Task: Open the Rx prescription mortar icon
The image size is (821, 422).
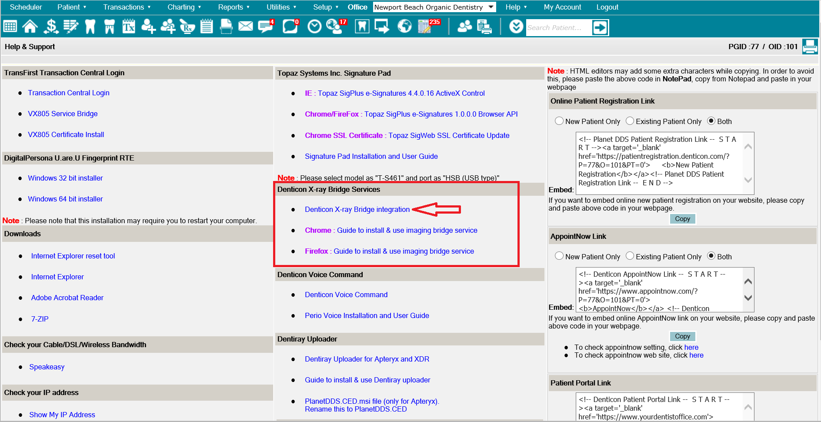Action: coord(187,27)
